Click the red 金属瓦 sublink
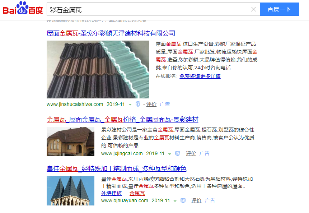309x213 pixels. [137, 194]
